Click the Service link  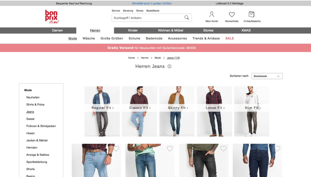tap(116, 11)
